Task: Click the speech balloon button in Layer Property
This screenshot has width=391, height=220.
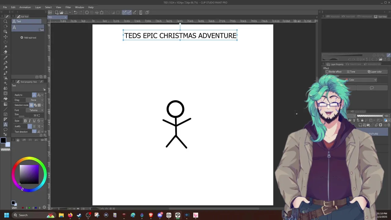Action: click(372, 88)
